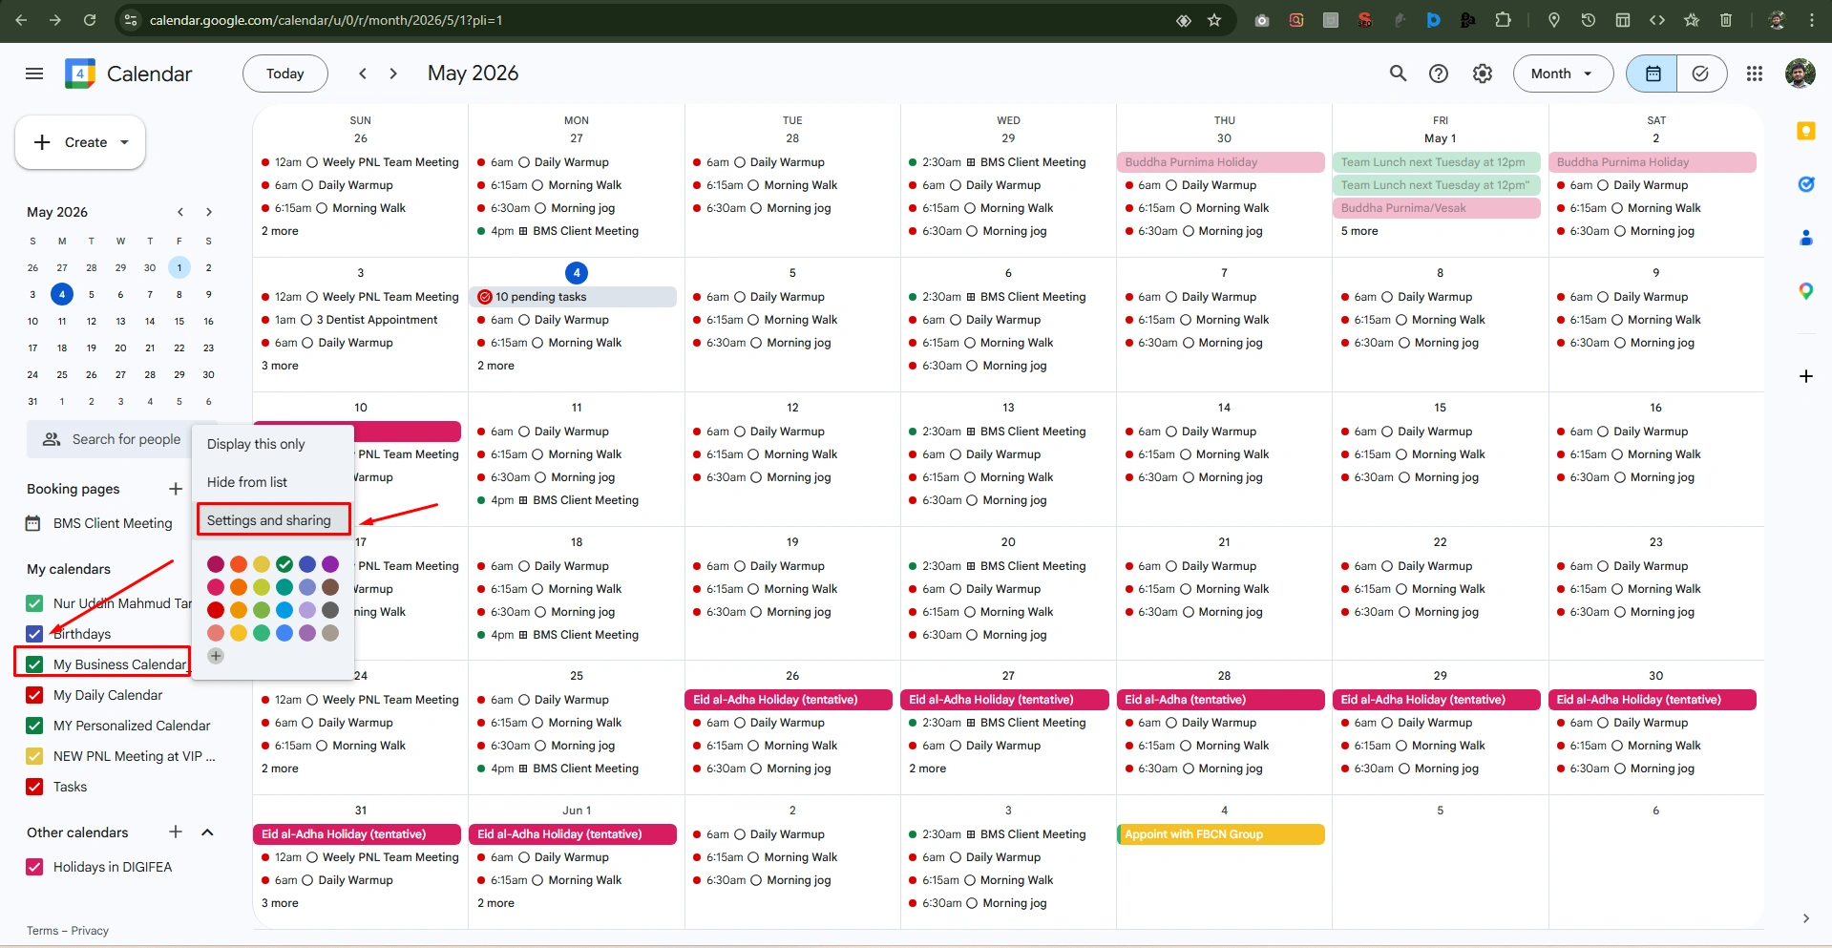Switch to Calendar view icon
The width and height of the screenshot is (1832, 948).
pos(1653,74)
